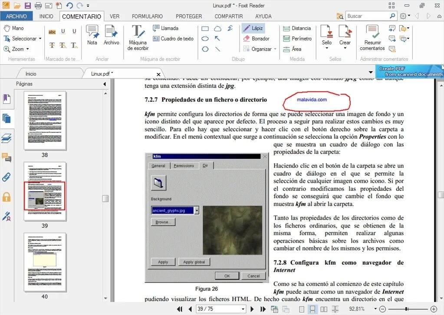
Task: Open Resumir comentarios
Action: tap(372, 38)
